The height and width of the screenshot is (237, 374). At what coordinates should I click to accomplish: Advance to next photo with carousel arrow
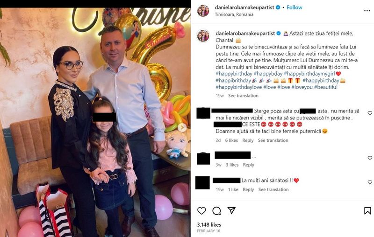(182, 127)
